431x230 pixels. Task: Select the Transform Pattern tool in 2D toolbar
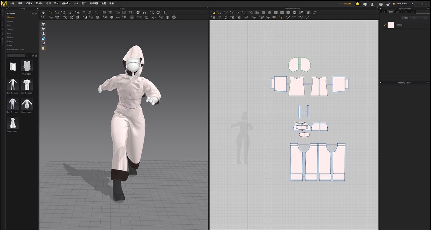[x=213, y=12]
